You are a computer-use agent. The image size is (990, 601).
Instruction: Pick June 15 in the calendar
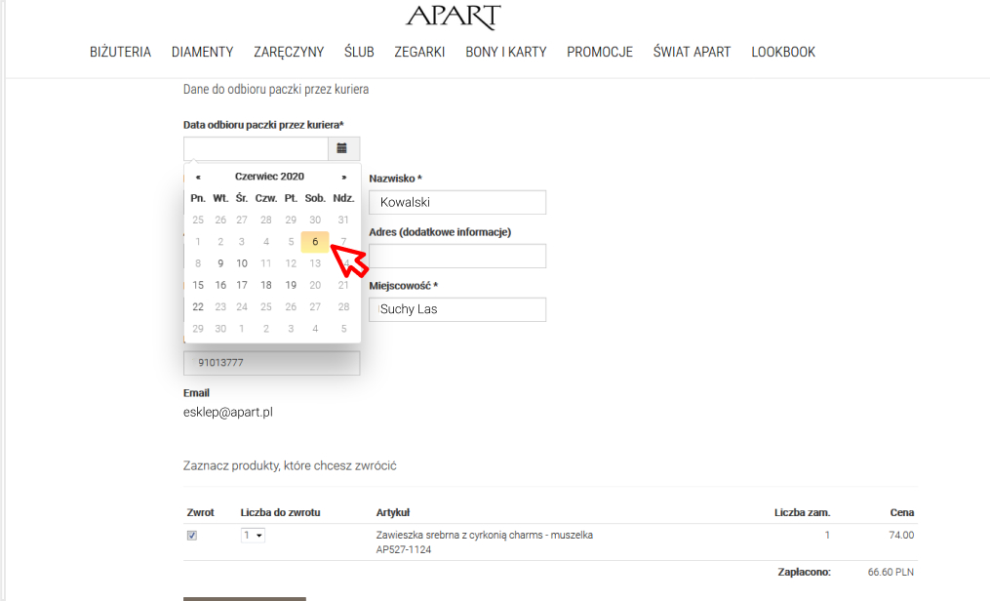[x=198, y=285]
